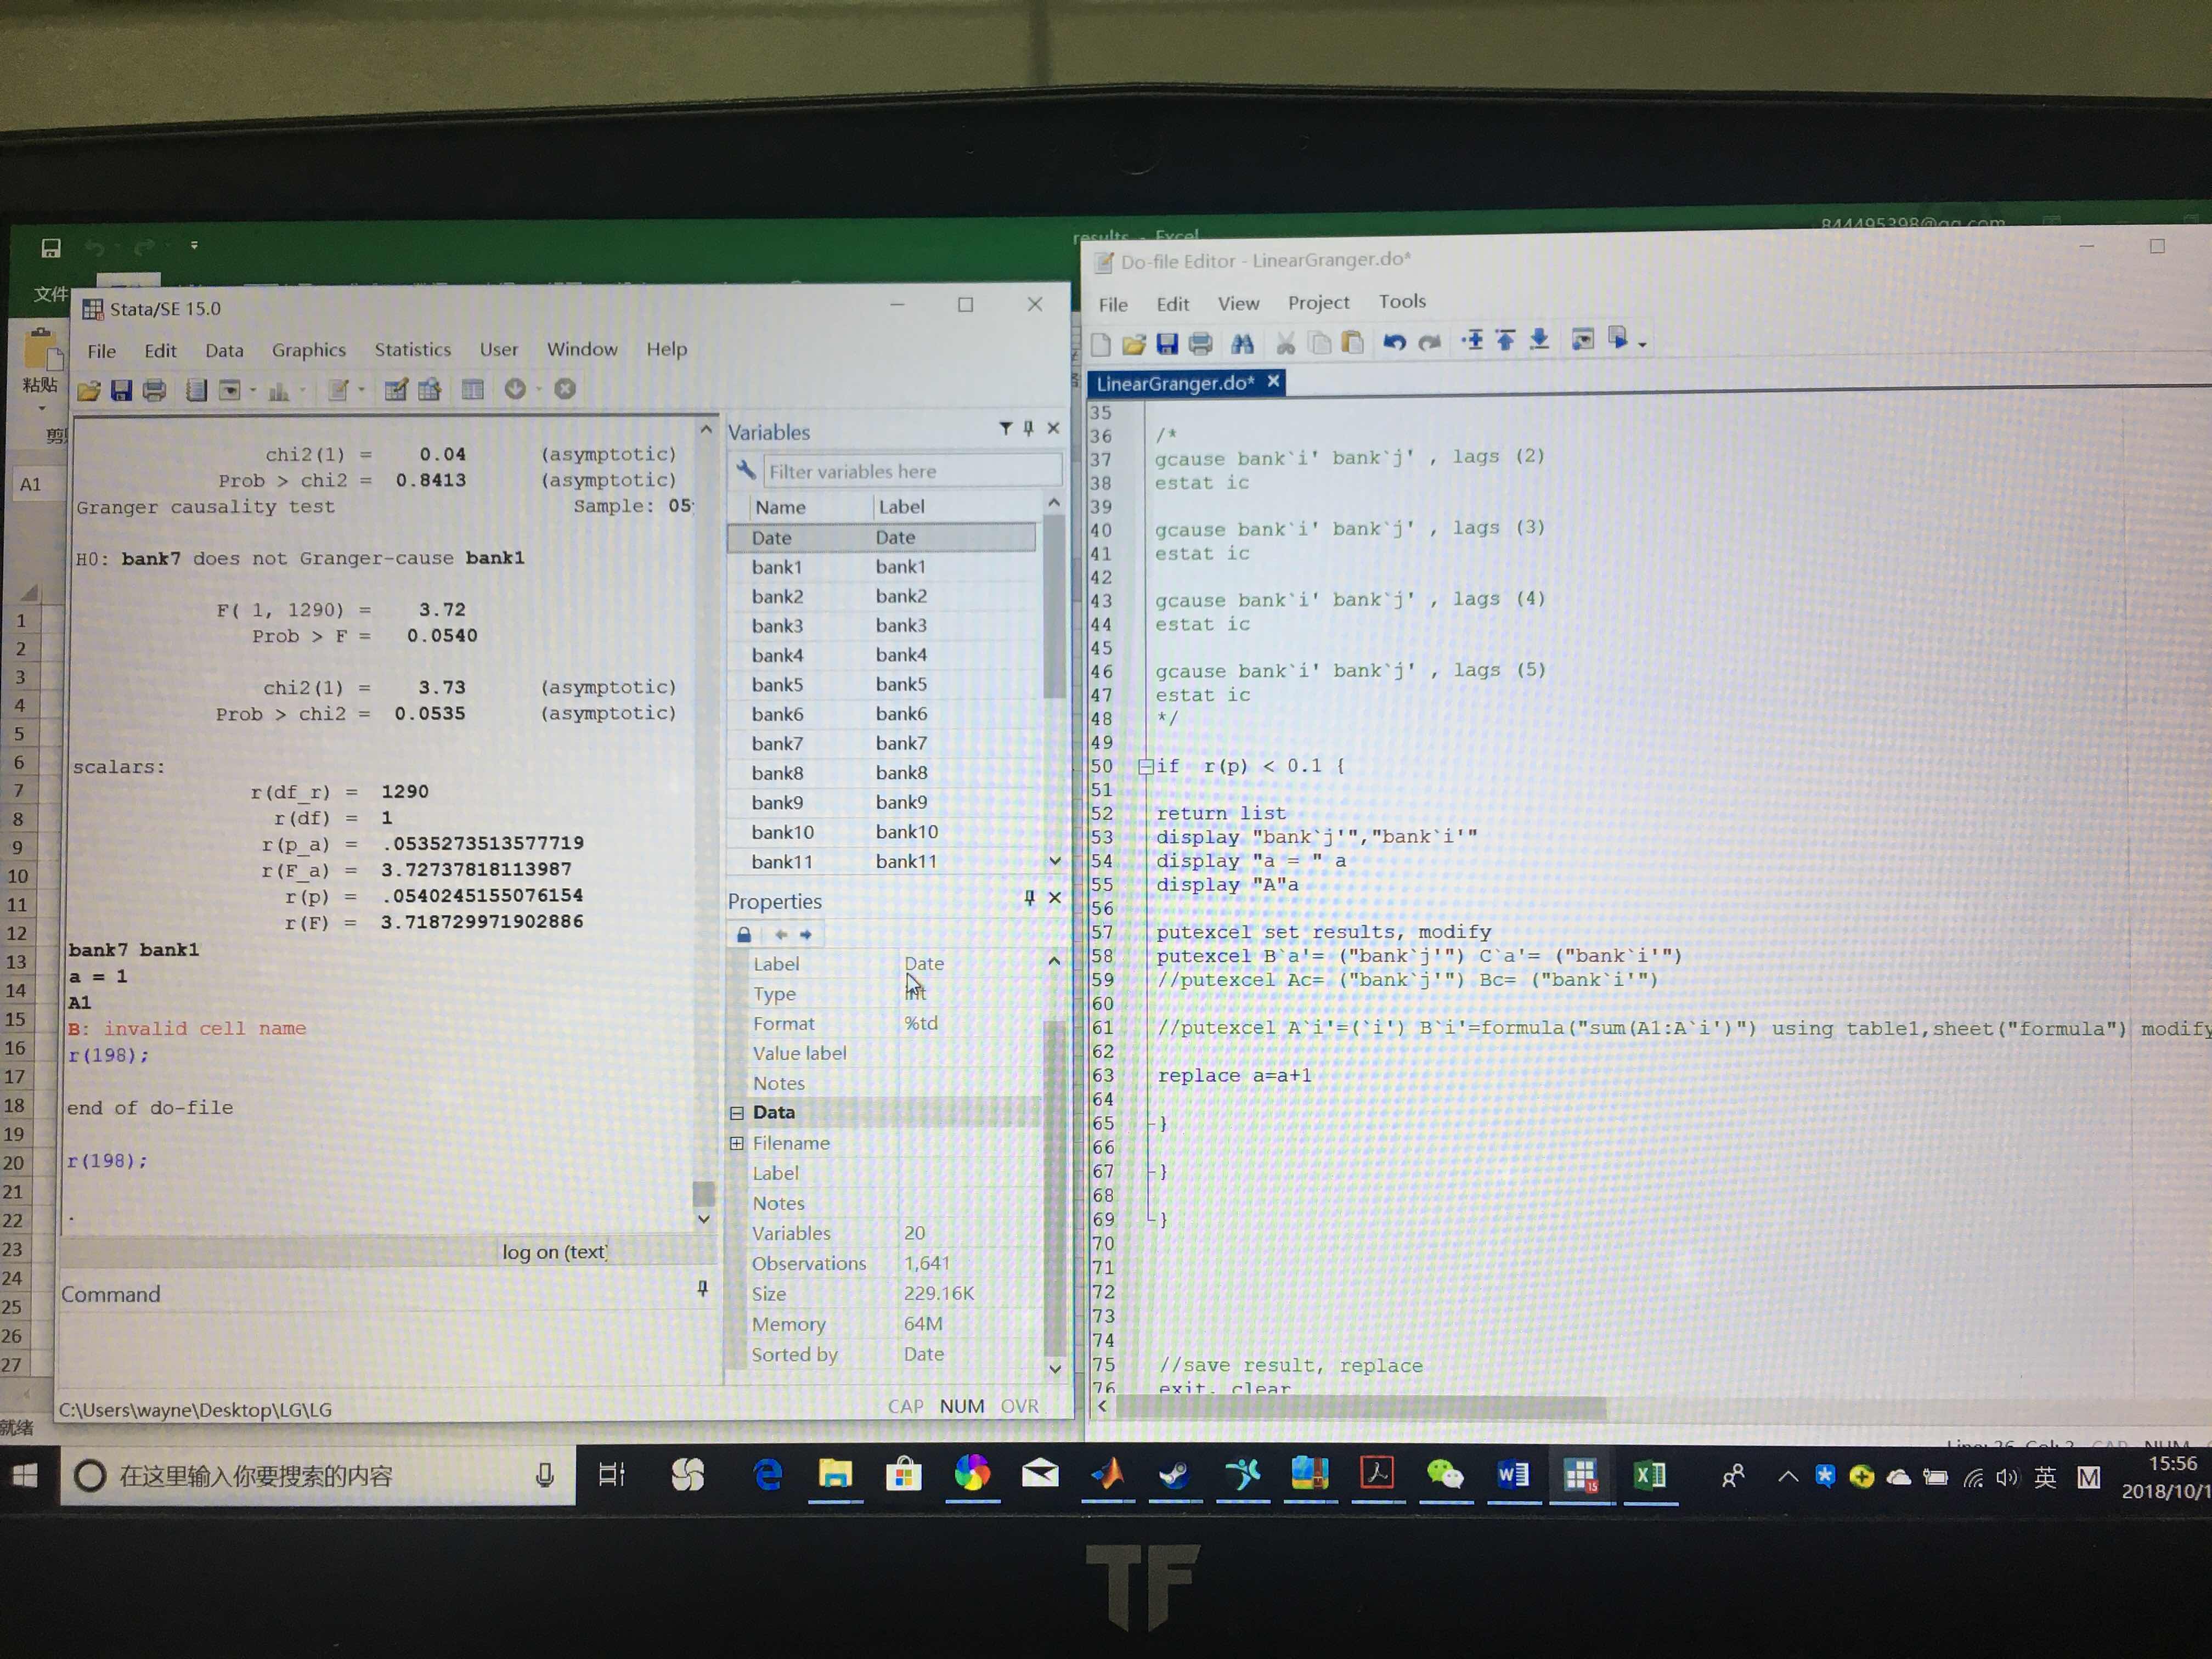The width and height of the screenshot is (2212, 1659).
Task: Open the Statistics menu
Action: pyautogui.click(x=412, y=350)
